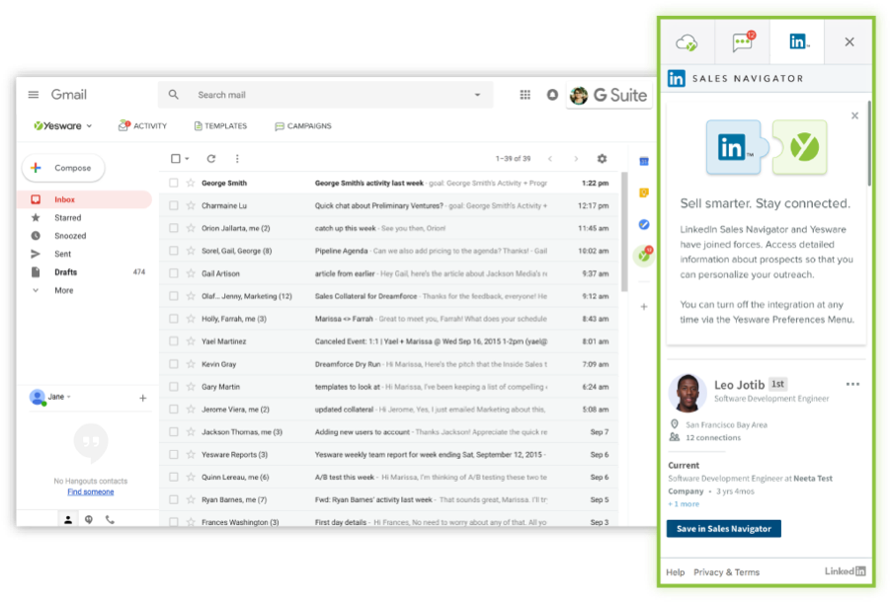Click the Search mail field

coord(325,95)
